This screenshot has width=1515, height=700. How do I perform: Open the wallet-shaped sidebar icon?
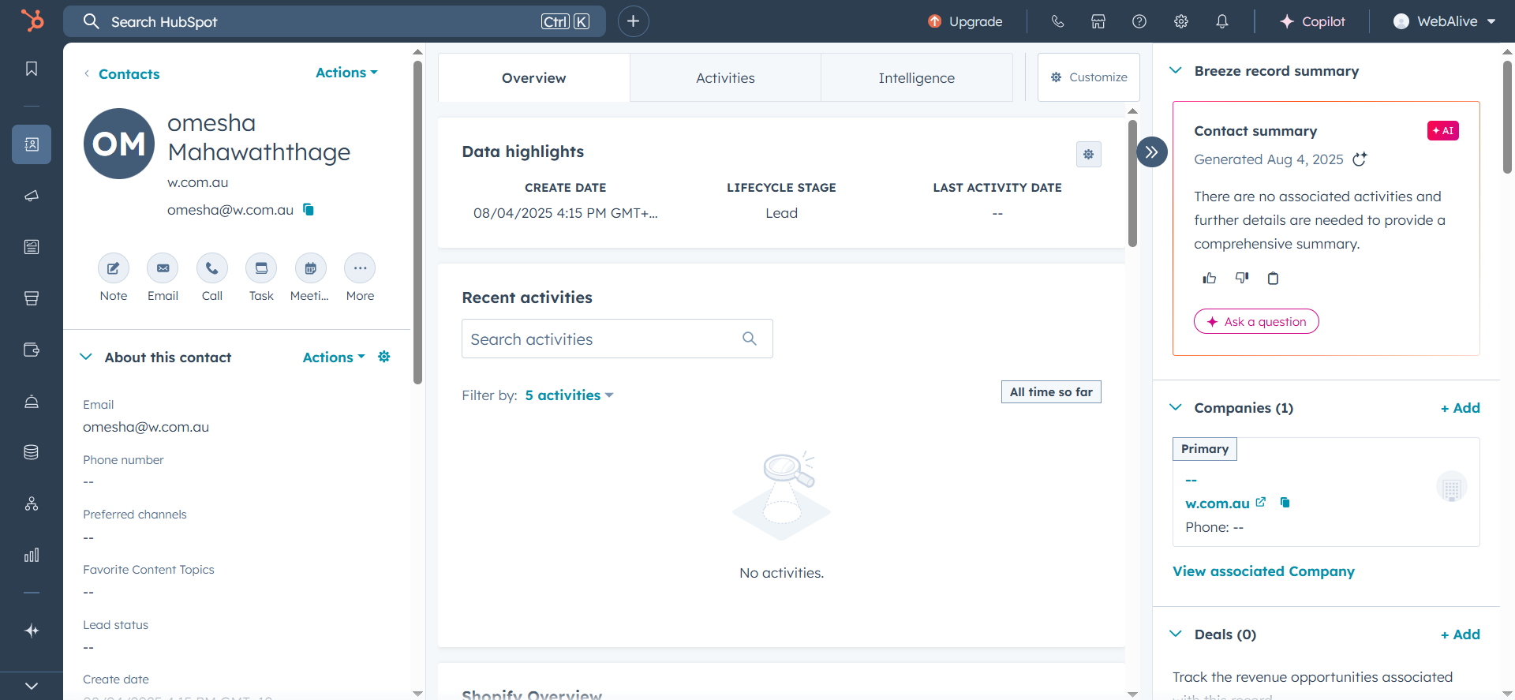click(32, 350)
